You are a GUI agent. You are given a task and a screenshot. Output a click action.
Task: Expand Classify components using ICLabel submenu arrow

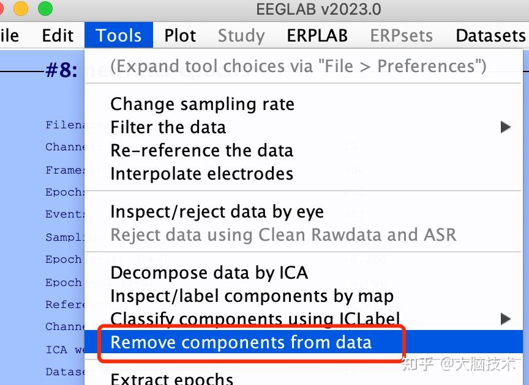505,318
